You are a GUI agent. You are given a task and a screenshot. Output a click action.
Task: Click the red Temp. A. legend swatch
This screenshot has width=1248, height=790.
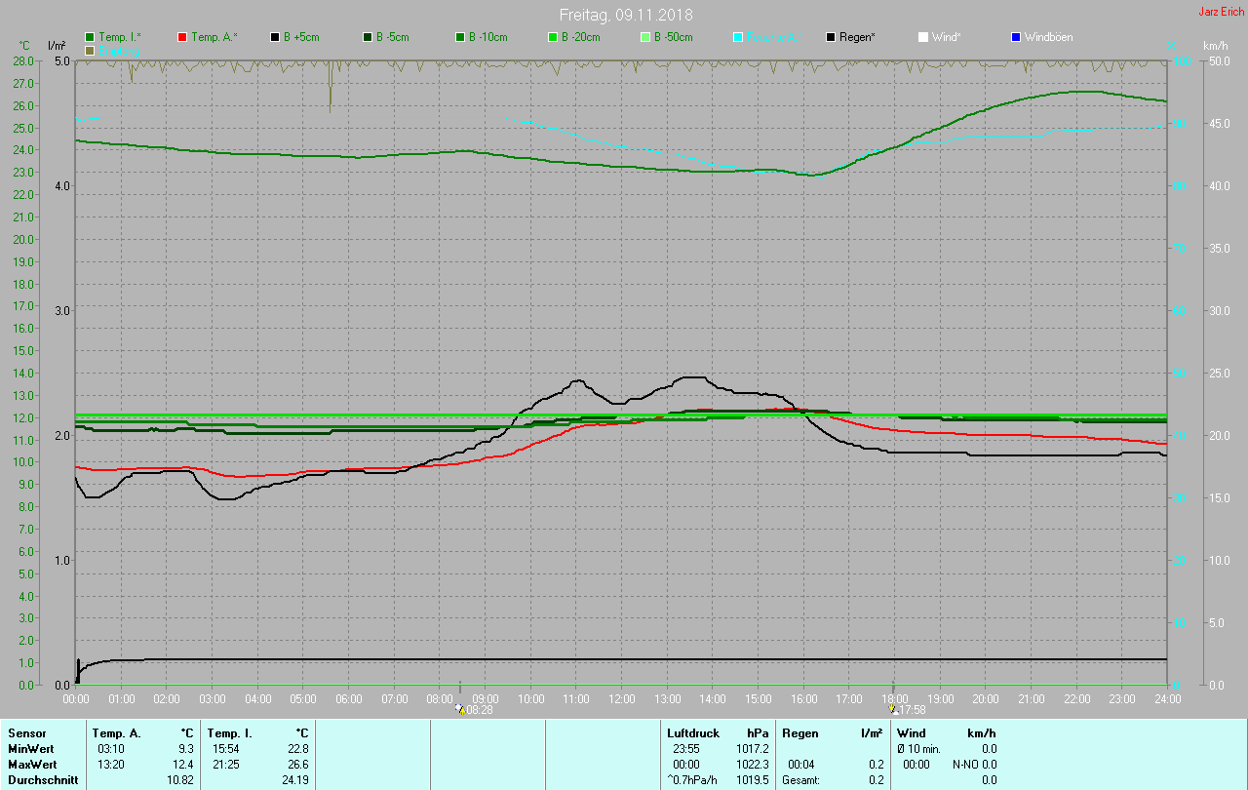(182, 37)
